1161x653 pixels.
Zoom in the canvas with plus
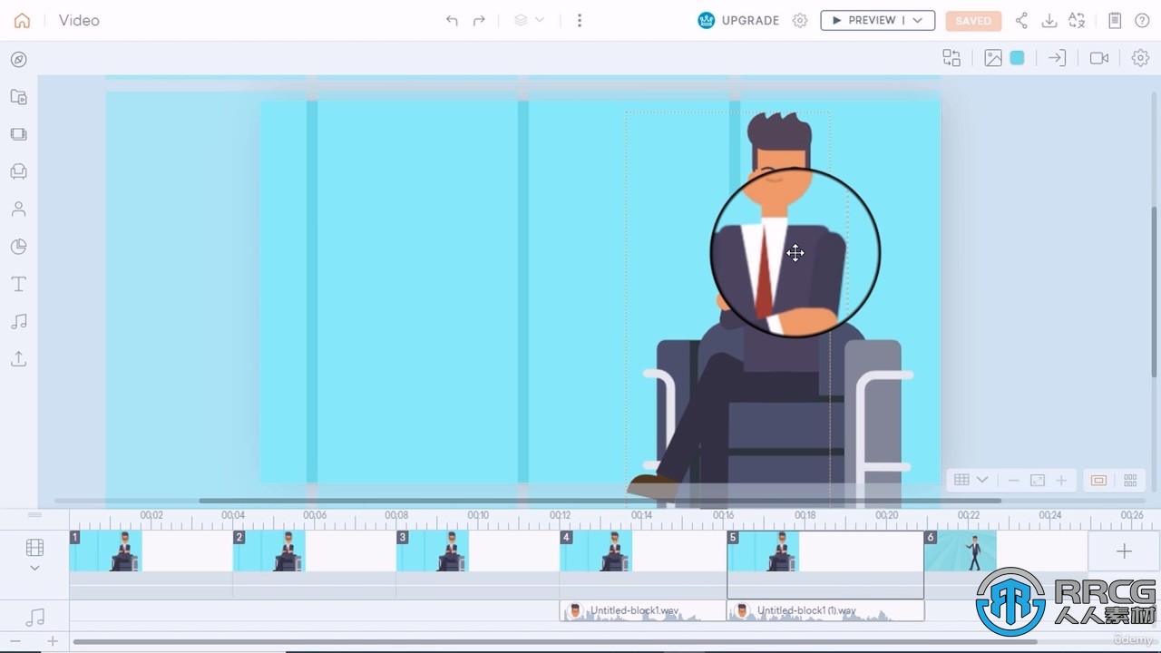click(x=1061, y=480)
